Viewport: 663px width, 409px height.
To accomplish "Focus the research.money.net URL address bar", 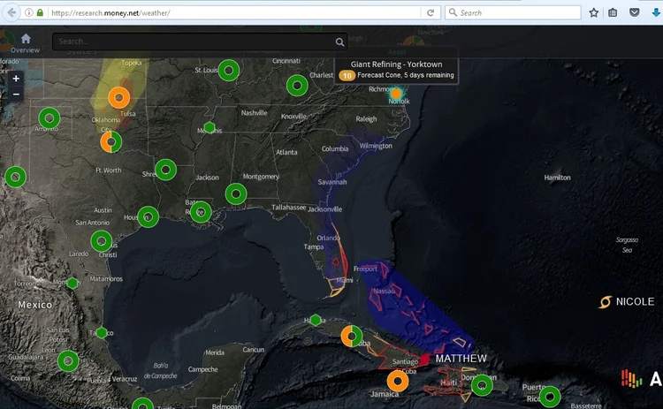I will [234, 12].
